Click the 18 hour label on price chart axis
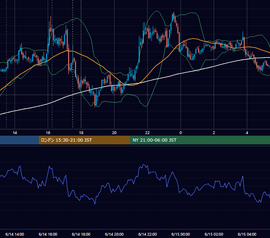 81,133
